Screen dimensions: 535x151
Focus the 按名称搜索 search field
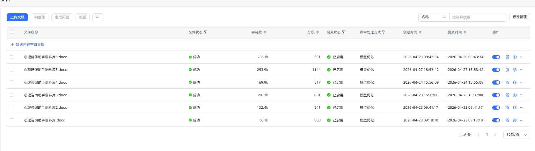pos(477,17)
